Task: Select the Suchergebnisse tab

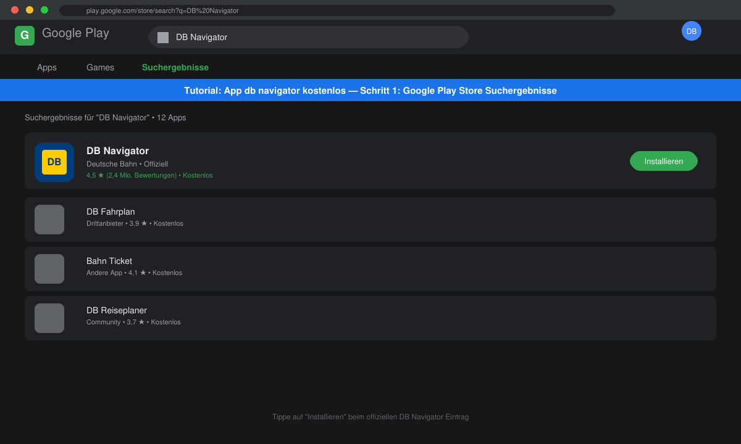Action: click(175, 67)
